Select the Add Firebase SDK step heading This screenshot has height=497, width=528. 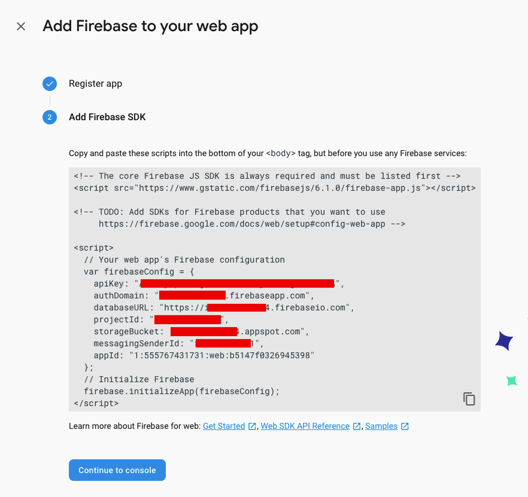coord(107,117)
